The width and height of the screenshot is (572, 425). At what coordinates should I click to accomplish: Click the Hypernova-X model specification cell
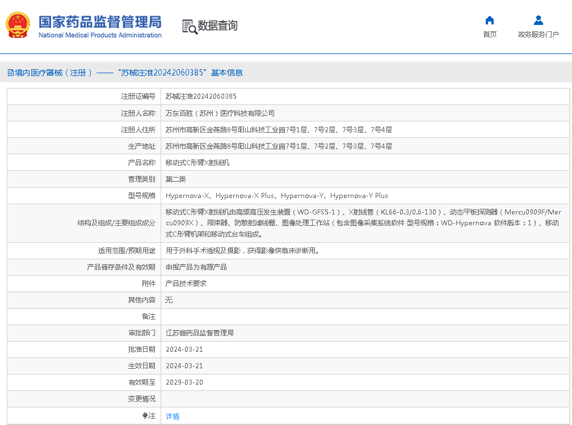[x=276, y=196]
